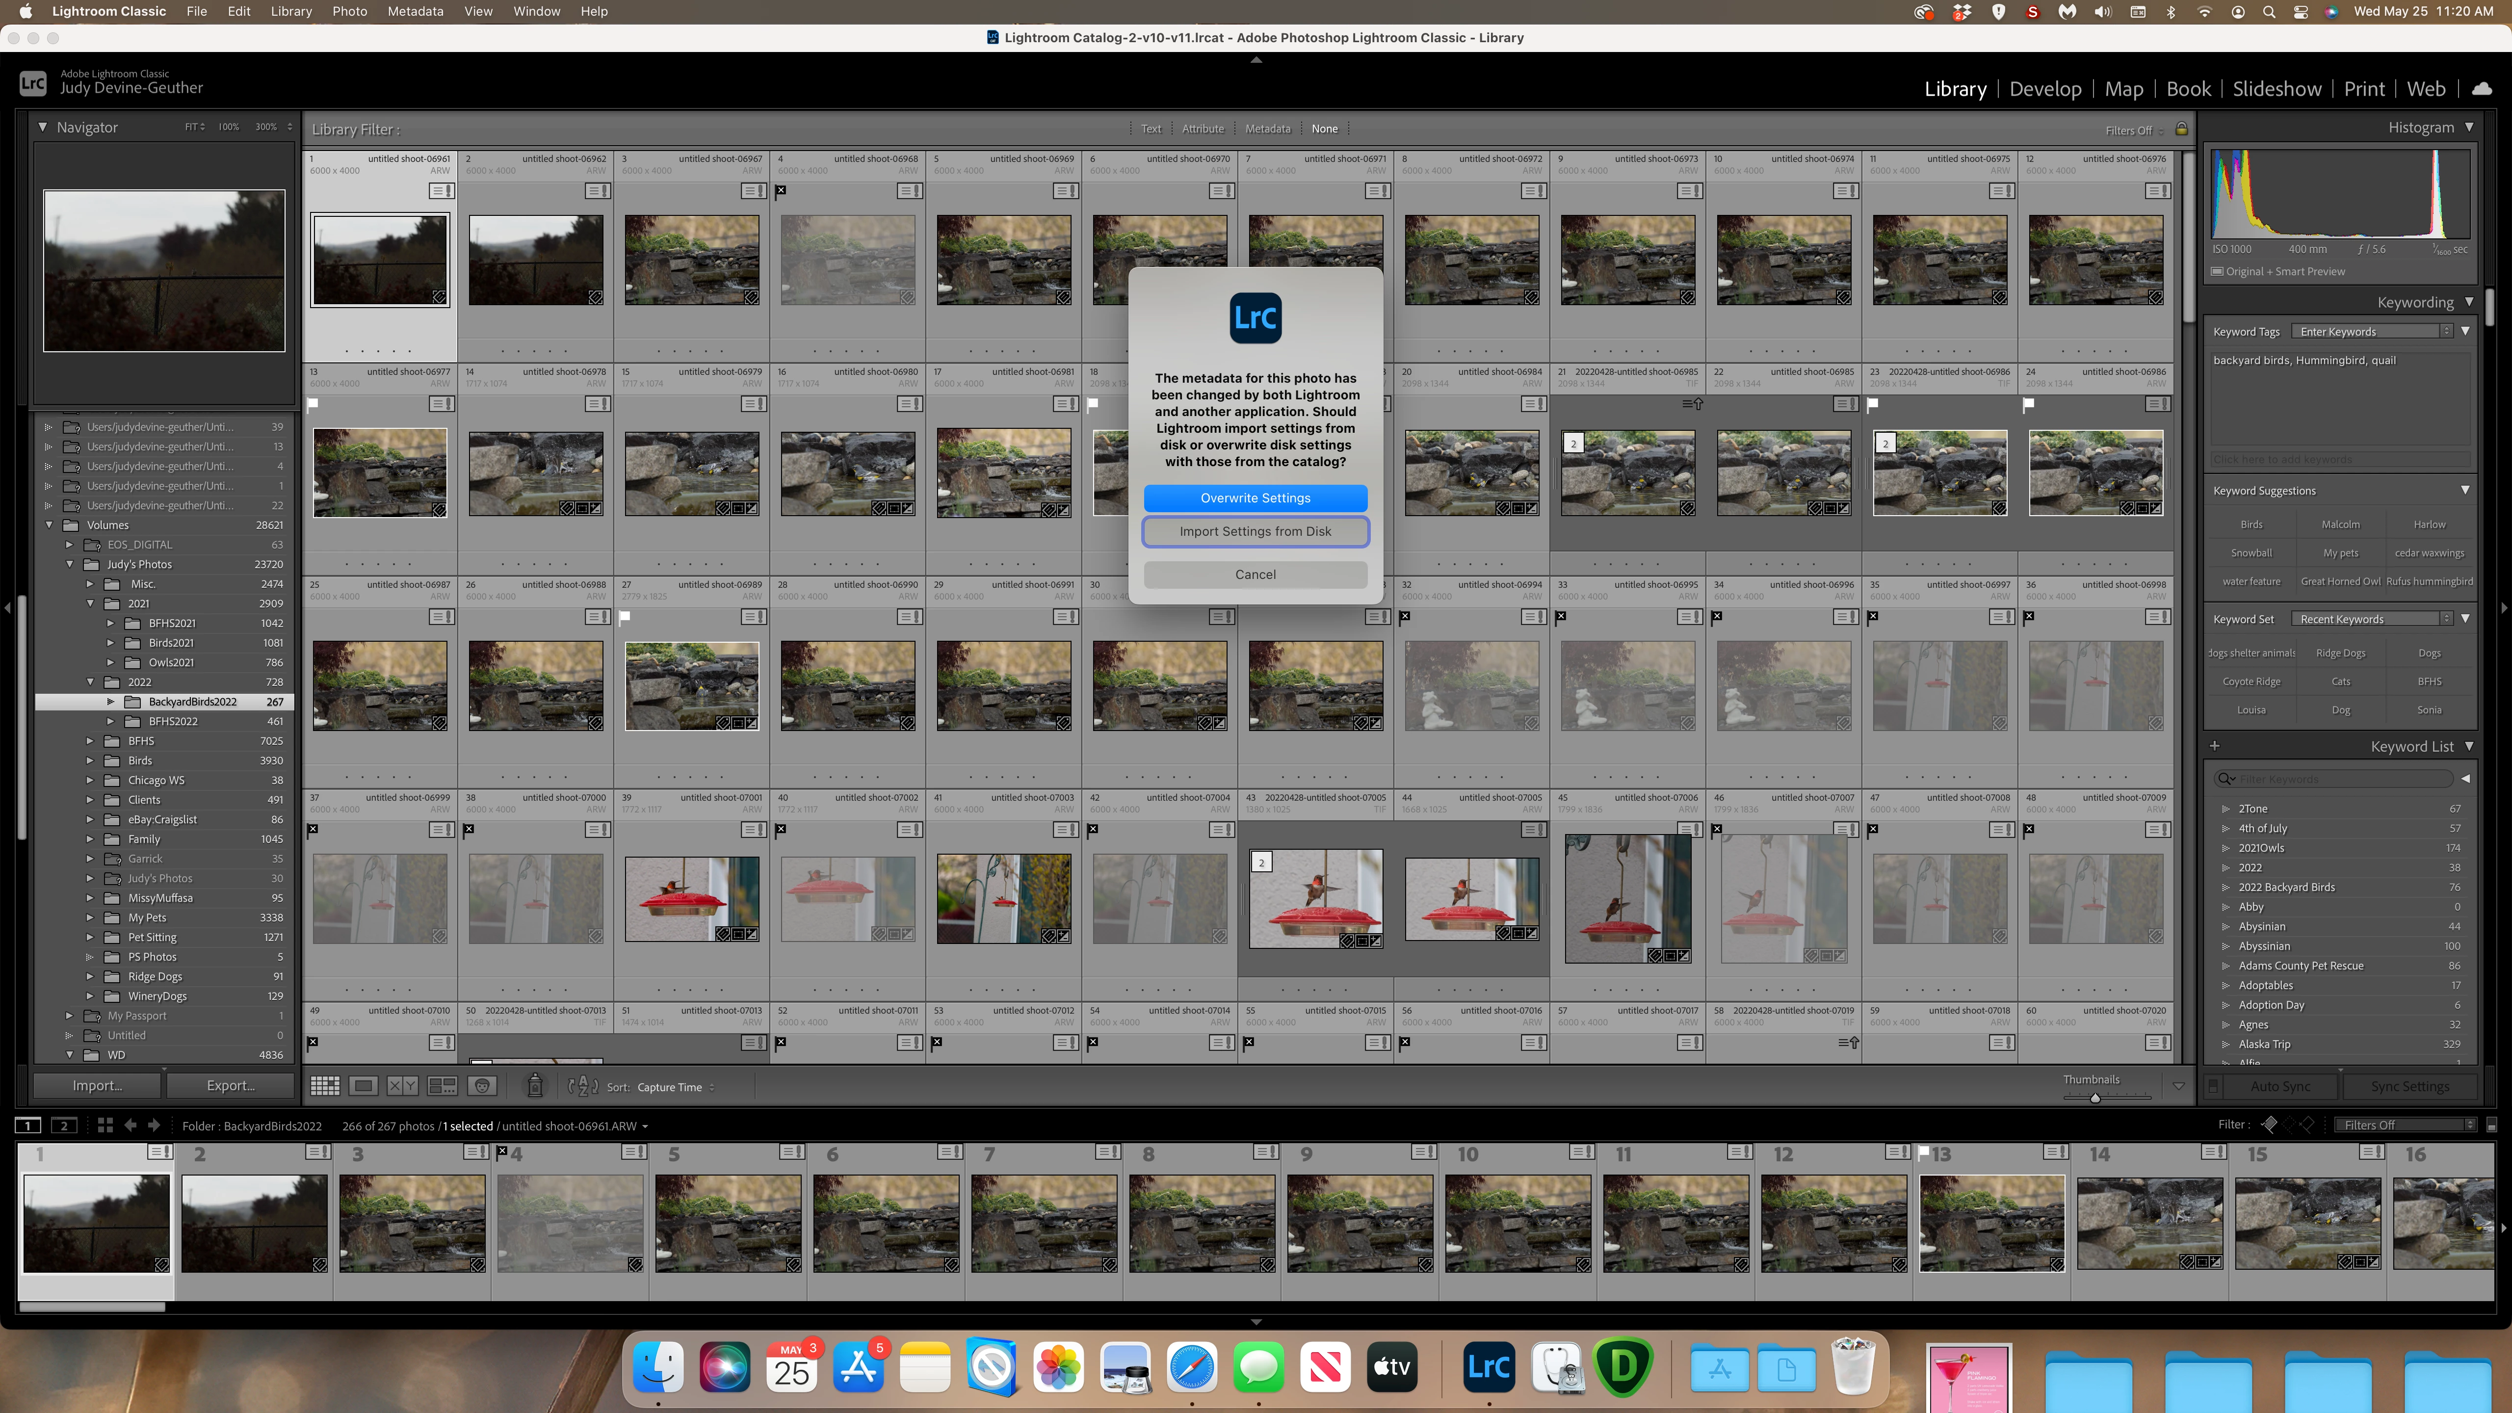Image resolution: width=2512 pixels, height=1413 pixels.
Task: Switch to Grid view icon
Action: (x=325, y=1086)
